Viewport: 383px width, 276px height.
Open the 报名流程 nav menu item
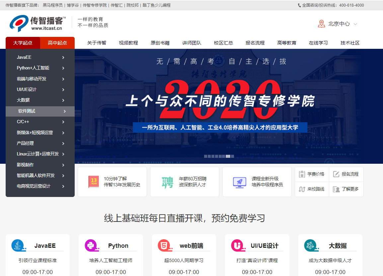pyautogui.click(x=255, y=43)
